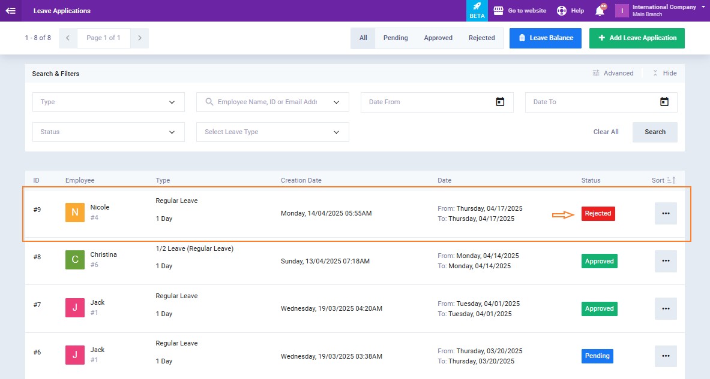Viewport: 710px width, 379px height.
Task: Go to the next page arrow
Action: (x=139, y=38)
